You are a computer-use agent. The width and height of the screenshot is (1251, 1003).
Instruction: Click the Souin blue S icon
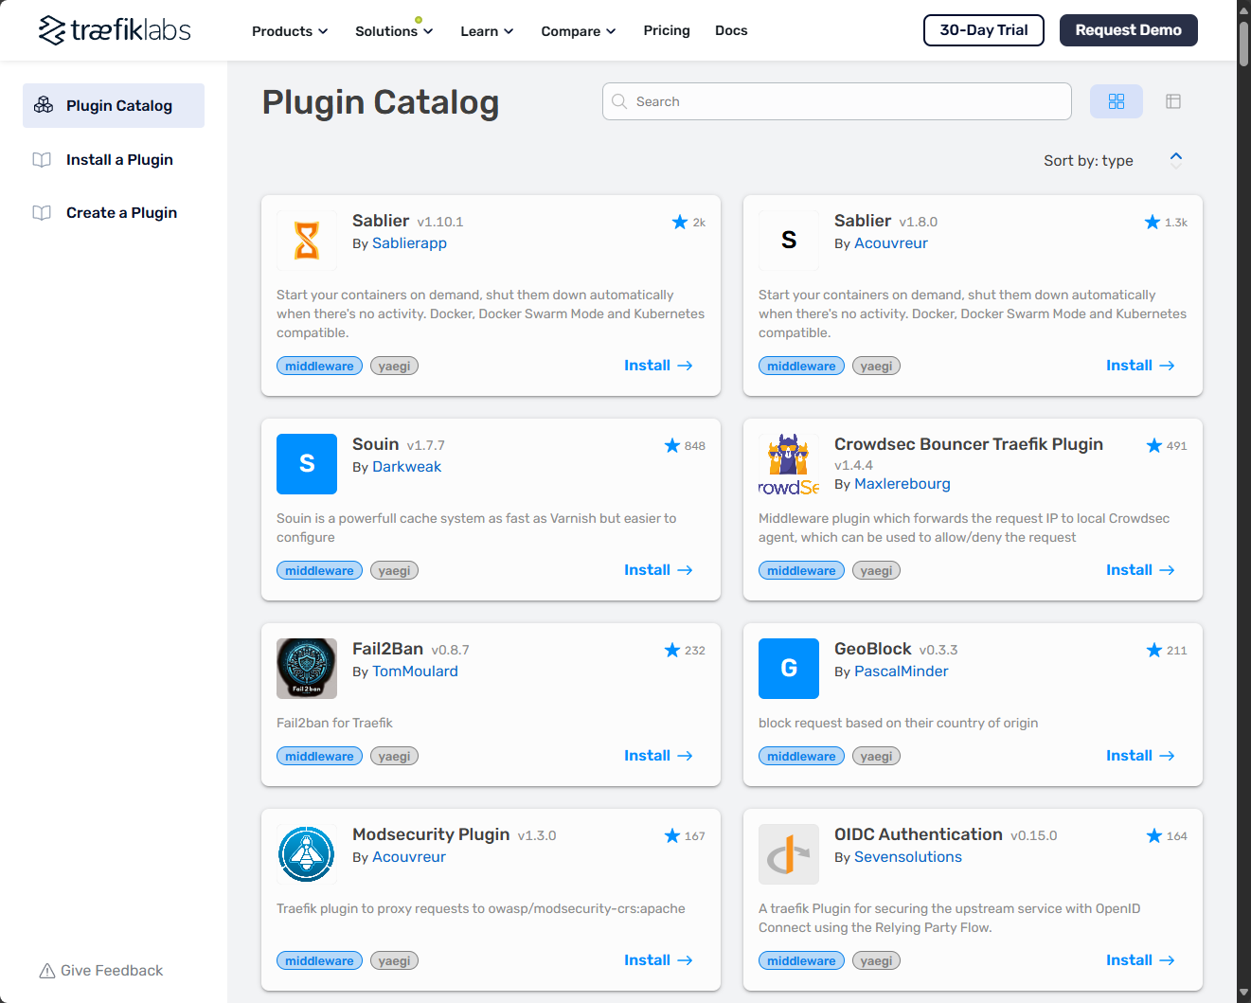307,464
